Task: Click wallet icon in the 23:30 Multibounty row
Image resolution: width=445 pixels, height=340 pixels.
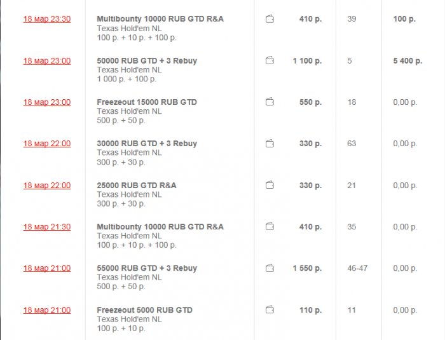Action: click(270, 19)
